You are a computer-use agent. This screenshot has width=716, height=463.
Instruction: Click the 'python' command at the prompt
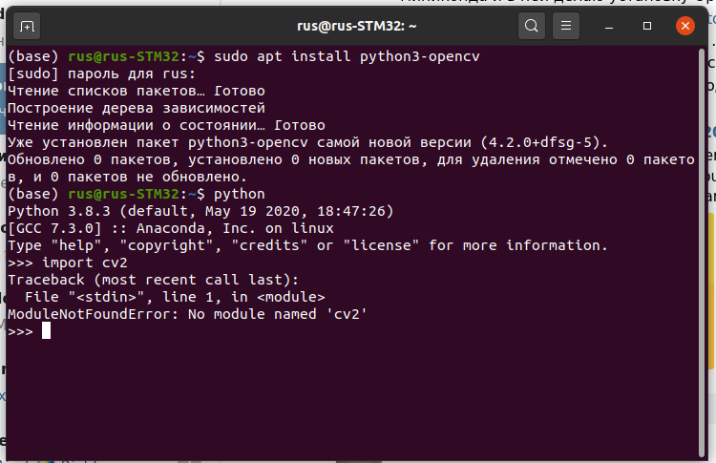point(240,194)
